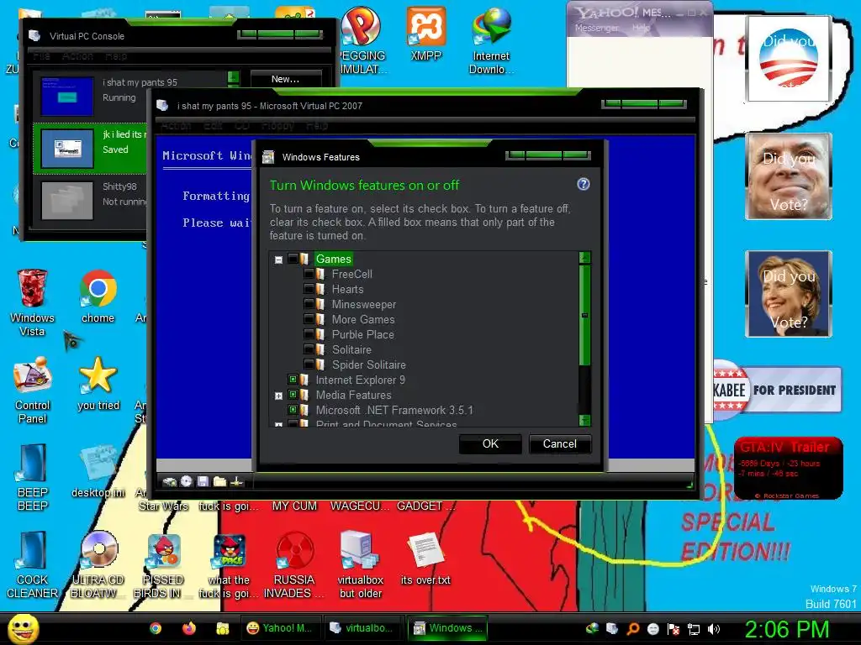The width and height of the screenshot is (861, 645).
Task: Click the features list scroll-down arrow
Action: click(x=585, y=420)
